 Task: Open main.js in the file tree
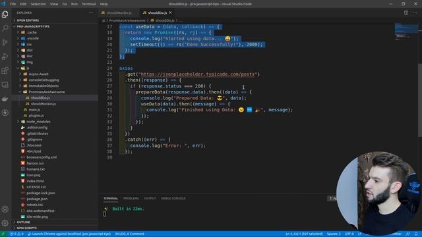(x=55, y=110)
